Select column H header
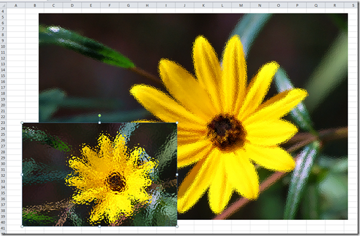 (x=147, y=5)
